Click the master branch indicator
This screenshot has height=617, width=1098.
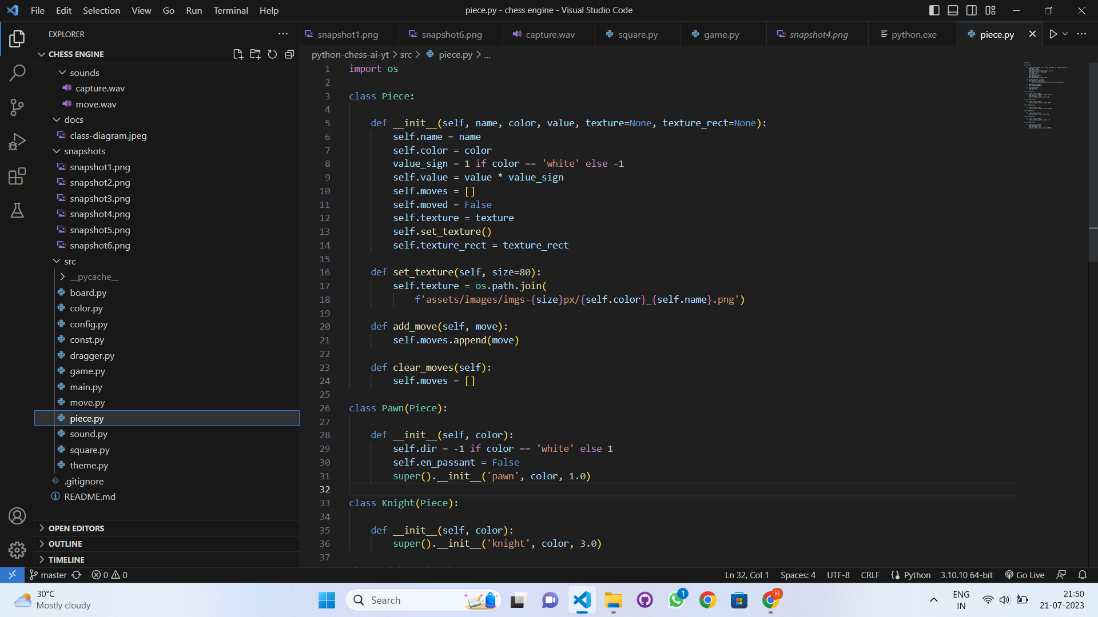[x=49, y=575]
